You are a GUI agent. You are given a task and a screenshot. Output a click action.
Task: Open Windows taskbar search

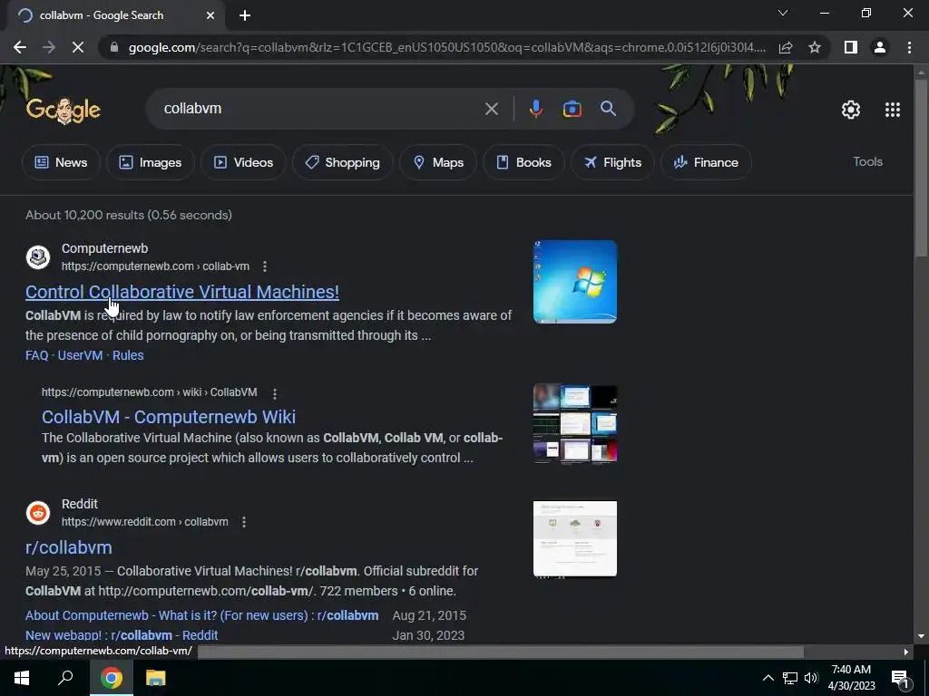(65, 678)
